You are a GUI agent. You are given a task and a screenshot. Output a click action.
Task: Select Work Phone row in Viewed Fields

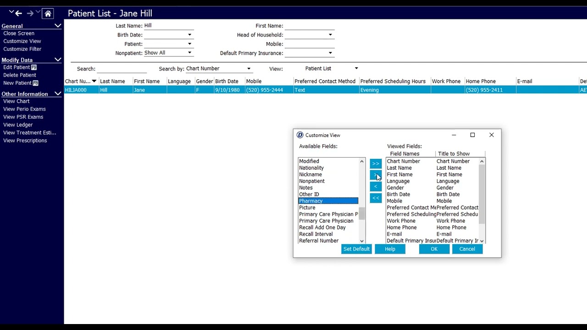[x=432, y=221]
